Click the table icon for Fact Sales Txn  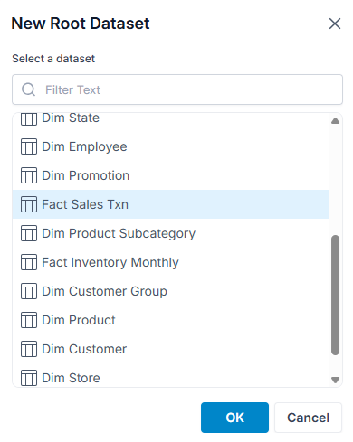pos(29,204)
